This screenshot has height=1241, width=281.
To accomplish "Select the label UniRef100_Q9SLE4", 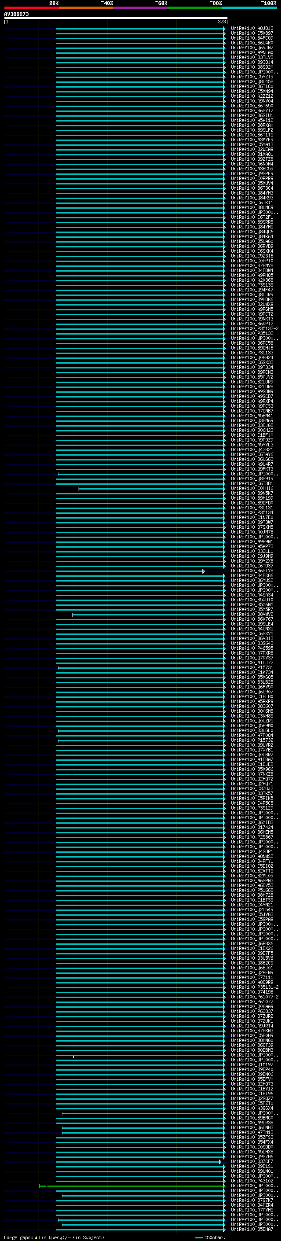I will coord(252,624).
